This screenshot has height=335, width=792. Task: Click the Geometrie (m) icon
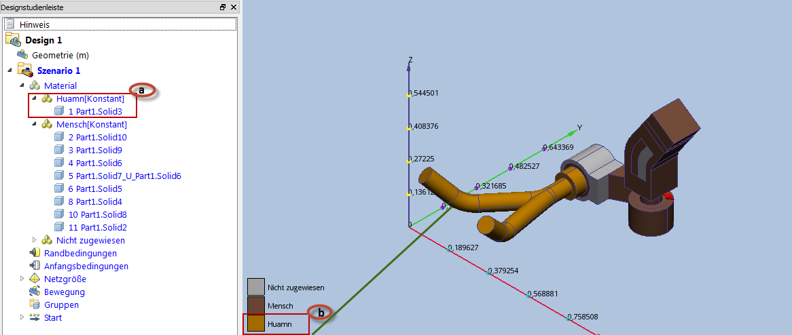[22, 54]
